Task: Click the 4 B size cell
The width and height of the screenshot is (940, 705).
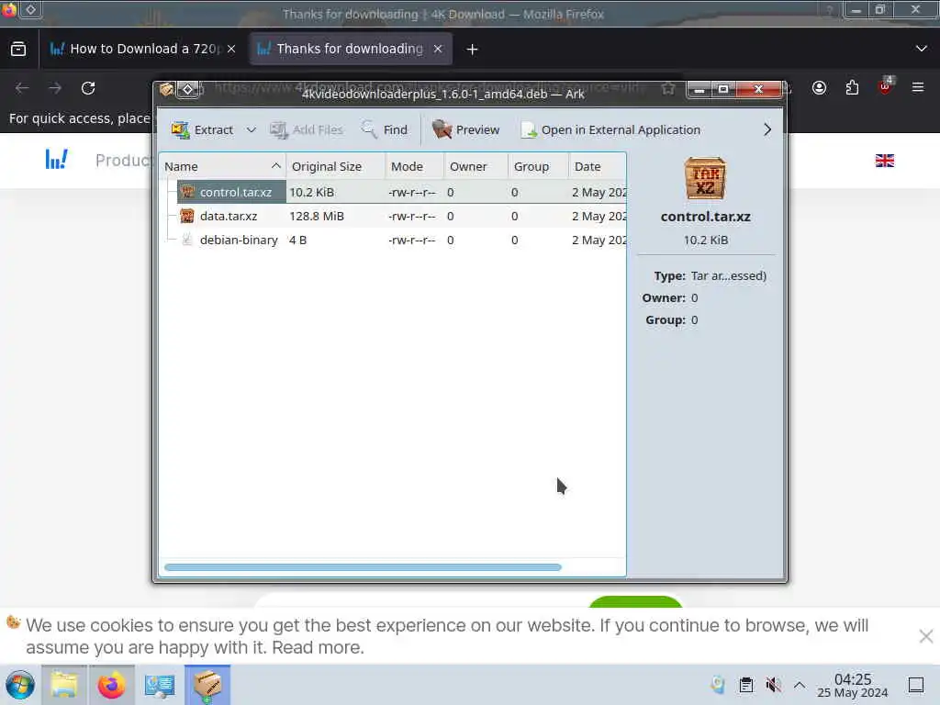Action: pos(298,240)
